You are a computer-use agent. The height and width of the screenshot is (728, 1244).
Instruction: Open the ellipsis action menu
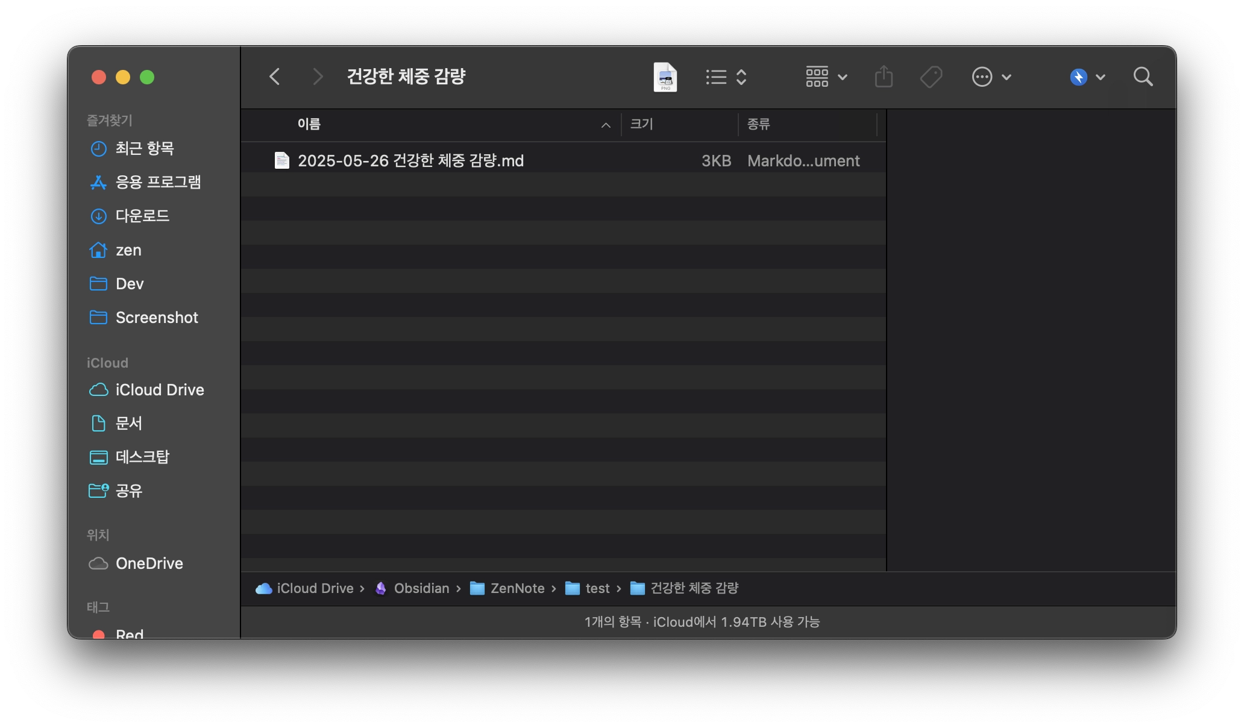(x=991, y=77)
